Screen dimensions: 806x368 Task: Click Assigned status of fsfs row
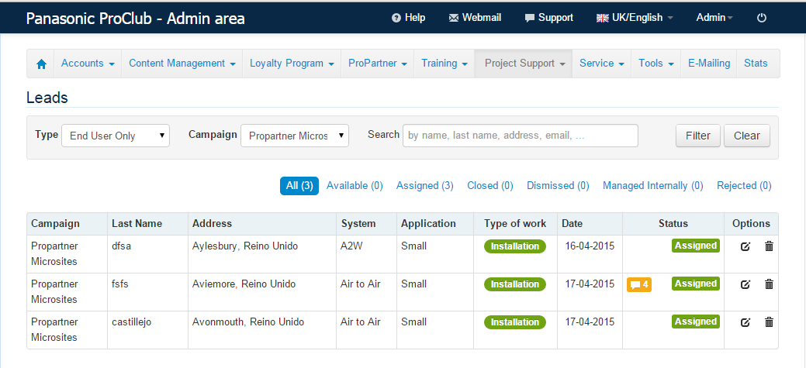pos(696,284)
